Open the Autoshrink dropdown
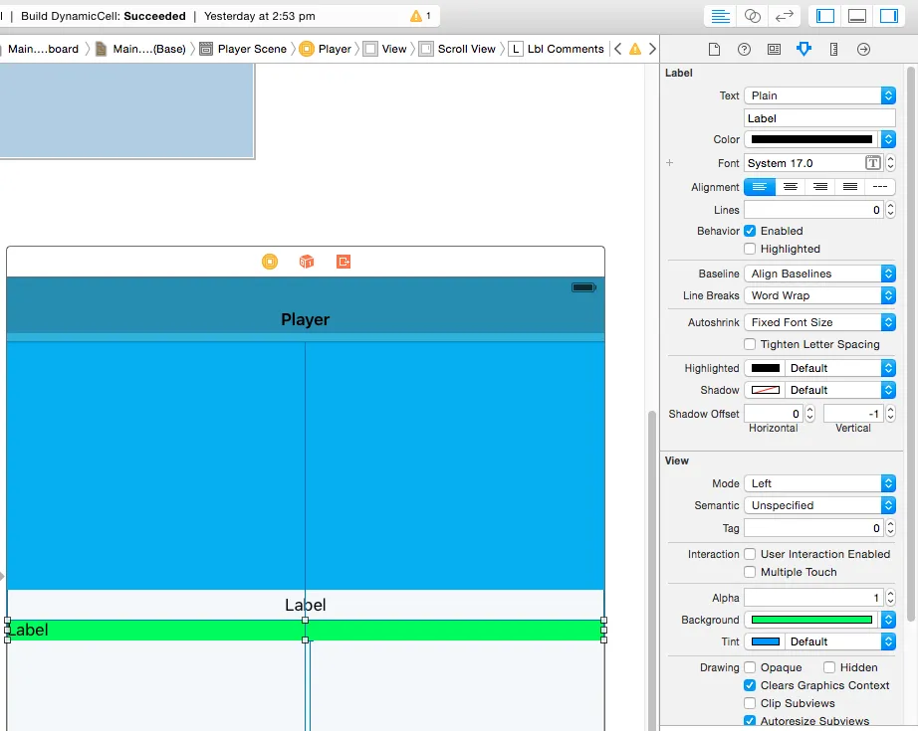The height and width of the screenshot is (731, 918). point(819,322)
